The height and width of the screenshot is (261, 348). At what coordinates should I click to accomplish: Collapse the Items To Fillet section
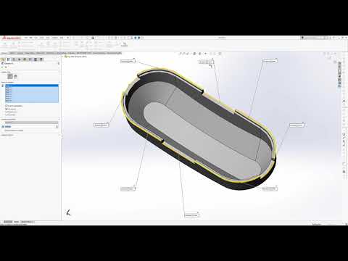coord(59,83)
